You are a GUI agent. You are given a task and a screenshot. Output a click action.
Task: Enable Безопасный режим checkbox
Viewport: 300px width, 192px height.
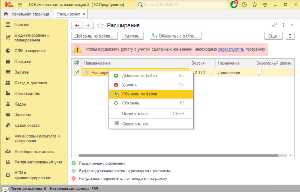[x=259, y=72]
